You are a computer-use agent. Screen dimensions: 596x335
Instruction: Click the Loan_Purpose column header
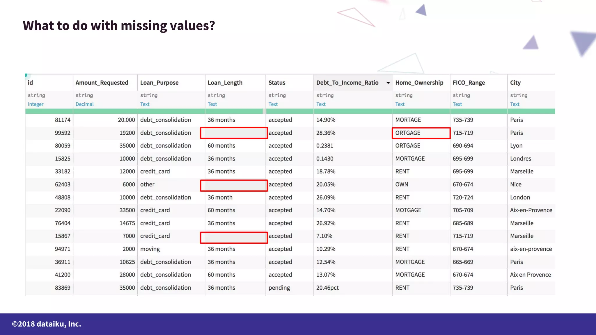click(x=159, y=83)
